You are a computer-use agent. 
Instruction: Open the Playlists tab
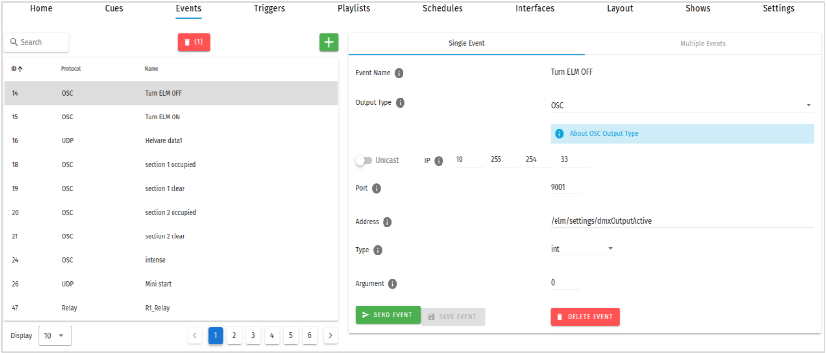point(354,8)
